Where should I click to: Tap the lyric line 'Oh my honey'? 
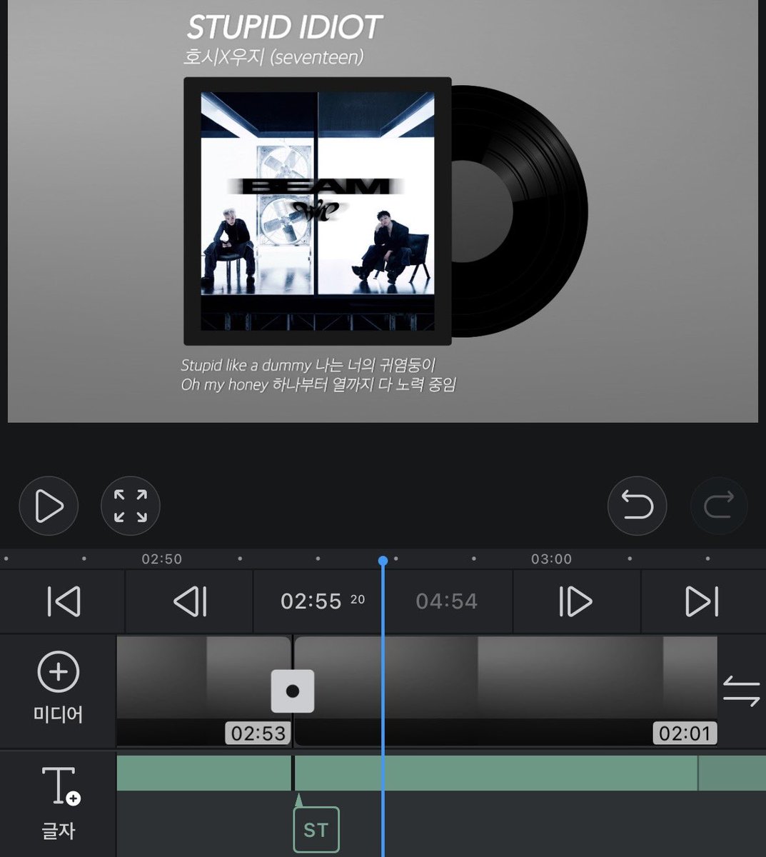tap(318, 385)
